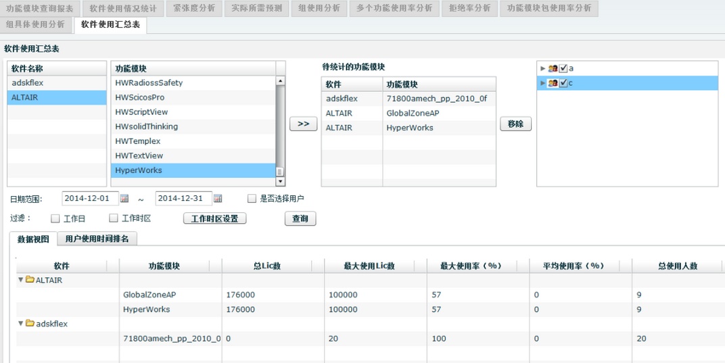Viewport: 725px width, 363px height.
Task: Click the module list scroll-up arrow
Action: pyautogui.click(x=281, y=81)
